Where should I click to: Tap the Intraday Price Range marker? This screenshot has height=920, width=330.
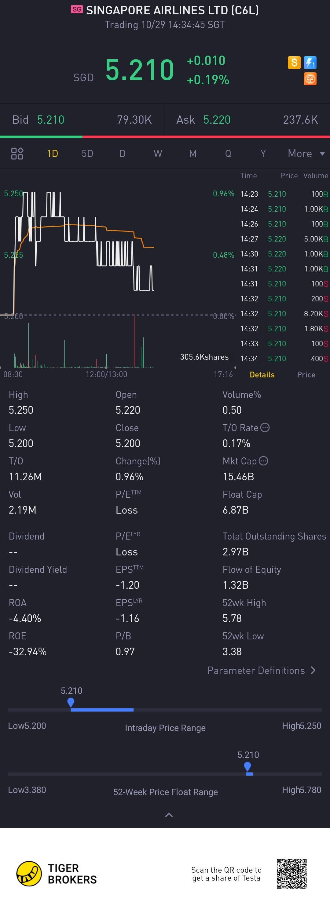71,703
